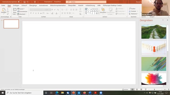This screenshot has height=95, width=170.
Task: Click the Suchen search field in title bar
Action: coord(86,2)
